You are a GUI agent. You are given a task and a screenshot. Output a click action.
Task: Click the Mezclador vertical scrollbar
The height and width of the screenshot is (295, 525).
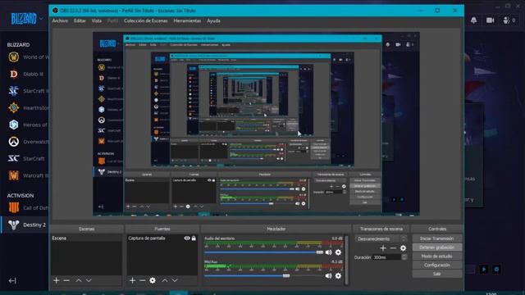click(346, 261)
